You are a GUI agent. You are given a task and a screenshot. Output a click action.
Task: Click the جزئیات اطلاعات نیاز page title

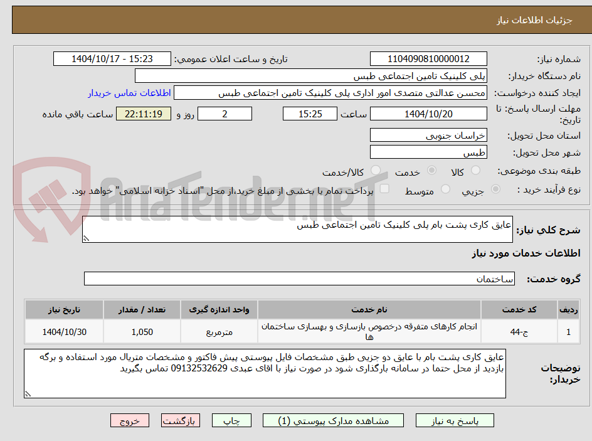534,20
